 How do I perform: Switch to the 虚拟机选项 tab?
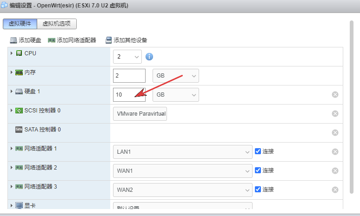click(57, 24)
